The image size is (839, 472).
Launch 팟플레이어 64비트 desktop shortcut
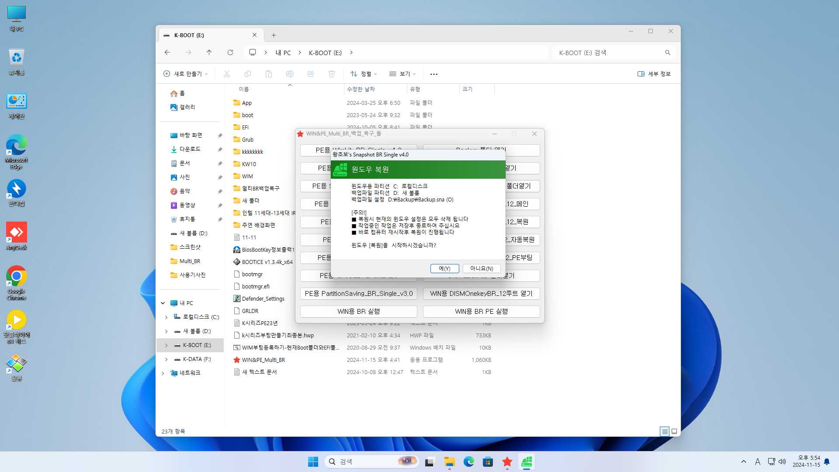(17, 326)
